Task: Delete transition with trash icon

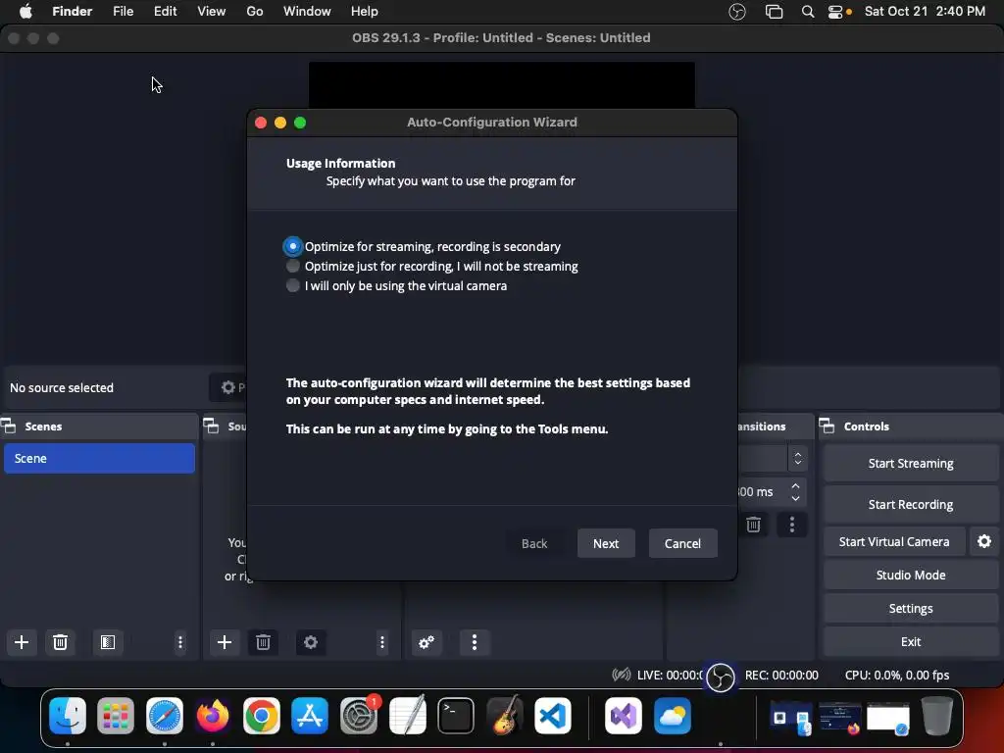Action: pyautogui.click(x=754, y=526)
